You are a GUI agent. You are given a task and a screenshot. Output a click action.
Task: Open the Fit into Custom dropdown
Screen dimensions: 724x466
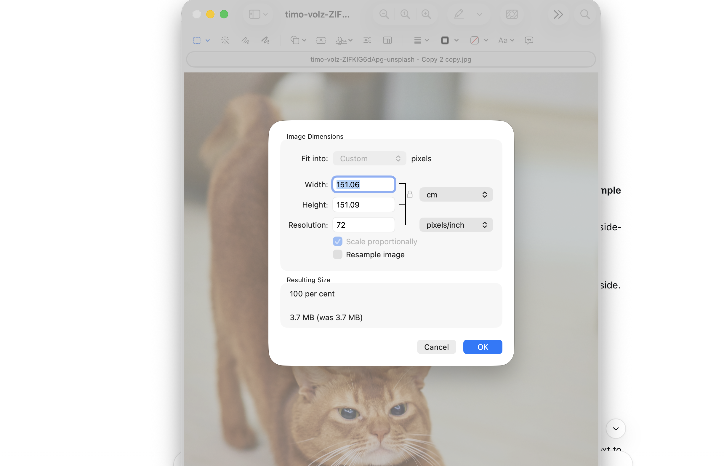[369, 159]
